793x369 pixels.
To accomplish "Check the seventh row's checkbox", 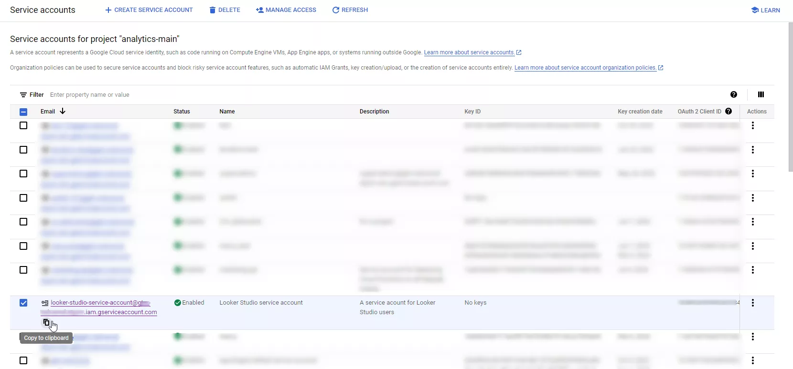I will coord(23,270).
